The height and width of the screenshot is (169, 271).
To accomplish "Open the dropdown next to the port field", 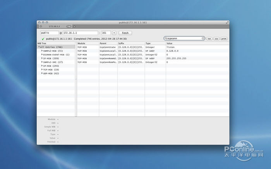I will (114, 33).
